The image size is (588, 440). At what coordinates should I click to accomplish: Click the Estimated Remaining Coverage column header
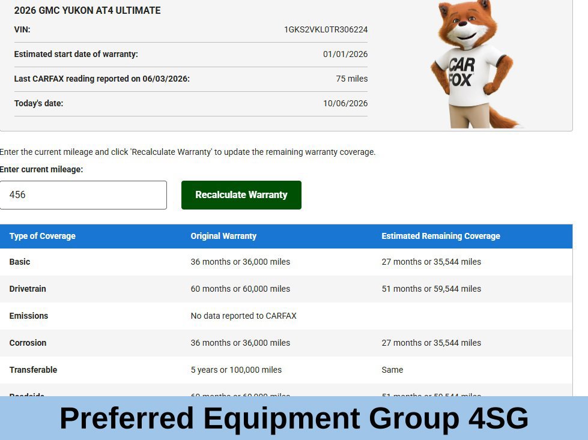(441, 236)
